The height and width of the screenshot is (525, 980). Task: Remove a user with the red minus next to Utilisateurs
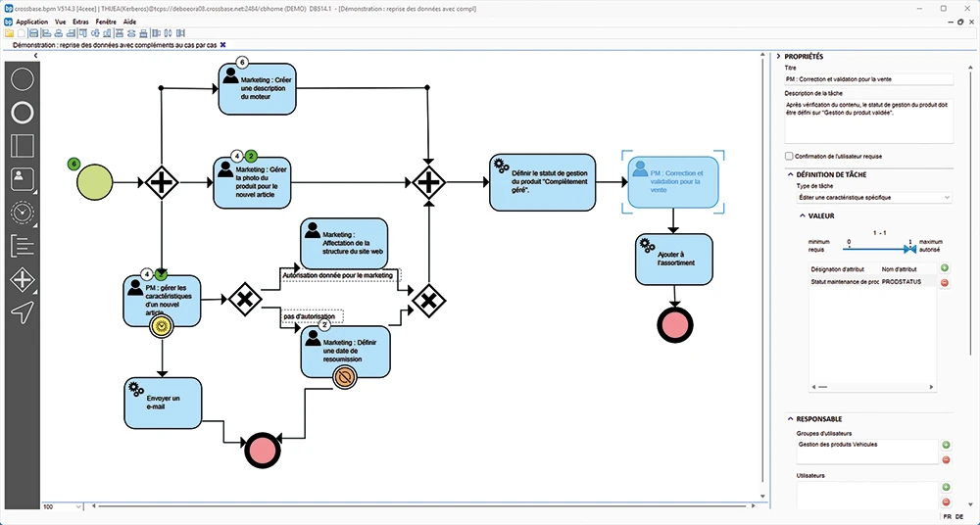[946, 501]
